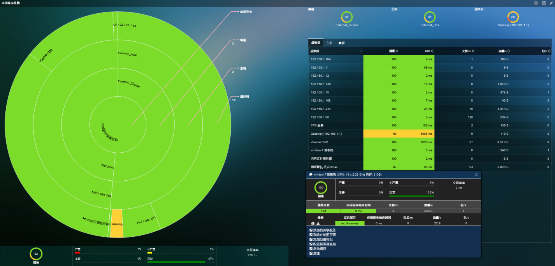Open the External_Cluster health gauge
The image size is (555, 266).
click(347, 17)
